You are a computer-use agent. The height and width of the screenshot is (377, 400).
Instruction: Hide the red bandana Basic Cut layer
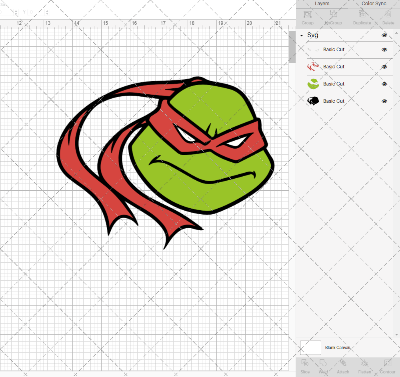(x=384, y=67)
